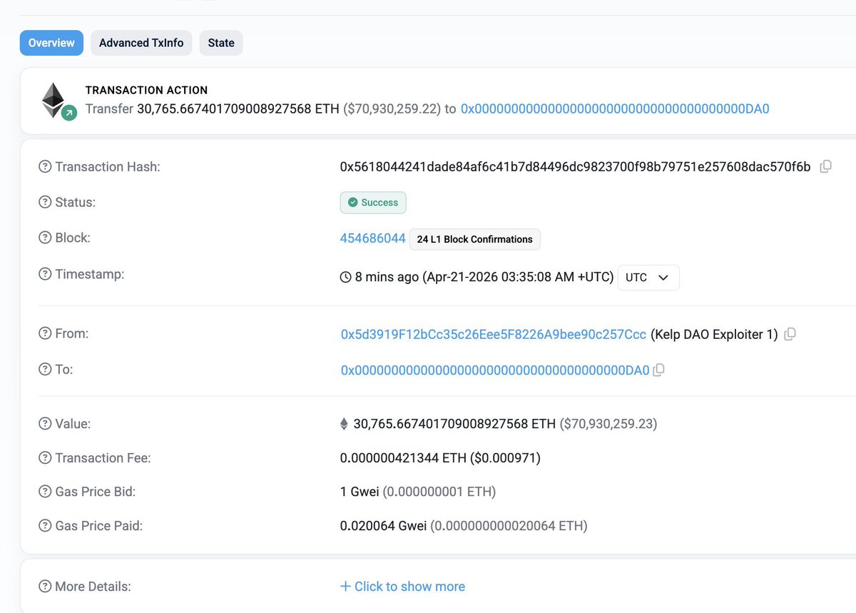Open recipient address link in To row
Screen dimensions: 856x613
coord(494,370)
